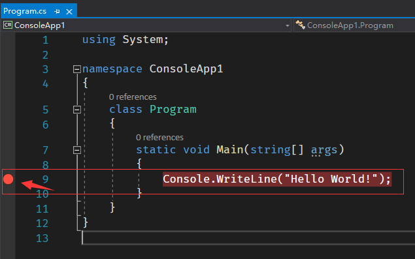
Task: Close the Program.cs tab
Action: 69,12
